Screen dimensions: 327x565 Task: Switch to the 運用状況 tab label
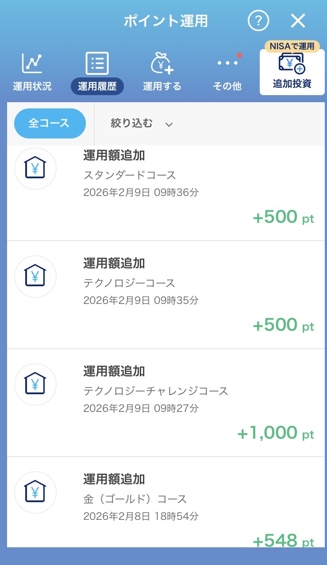(x=32, y=86)
